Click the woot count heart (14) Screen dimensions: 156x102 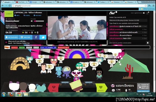click(23, 32)
